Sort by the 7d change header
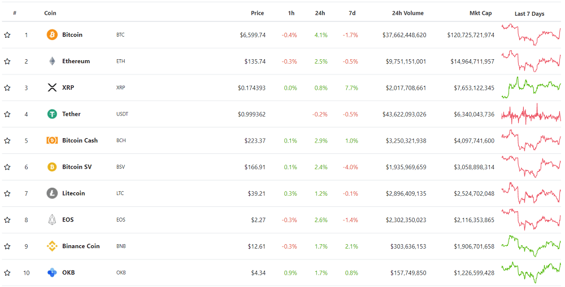565x287 pixels. click(352, 13)
